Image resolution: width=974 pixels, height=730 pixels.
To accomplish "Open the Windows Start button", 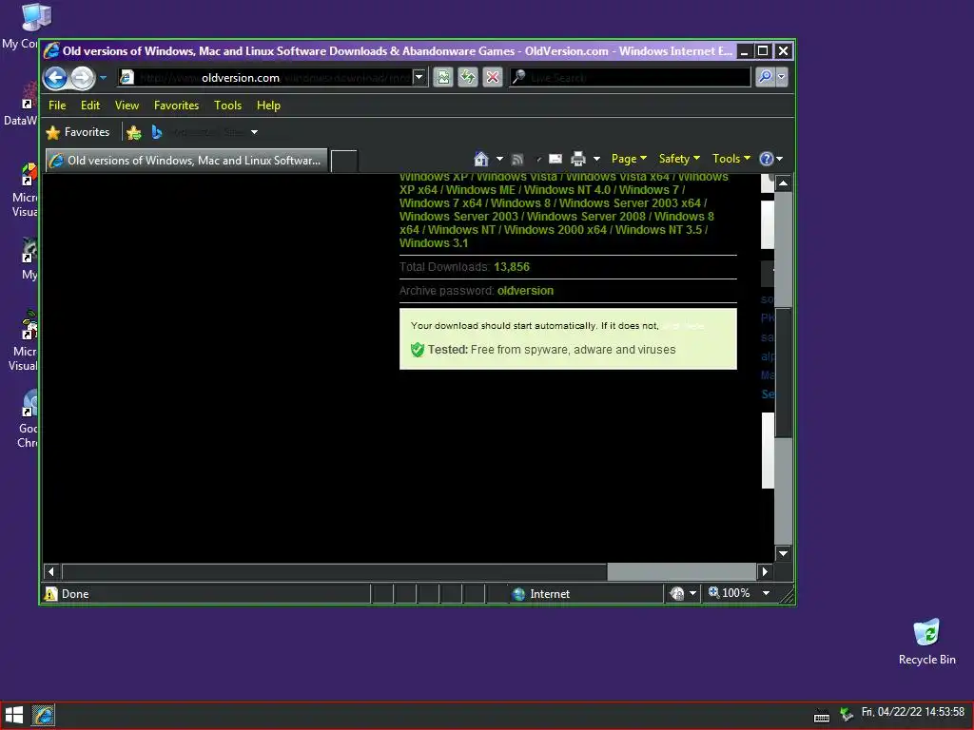I will click(13, 715).
